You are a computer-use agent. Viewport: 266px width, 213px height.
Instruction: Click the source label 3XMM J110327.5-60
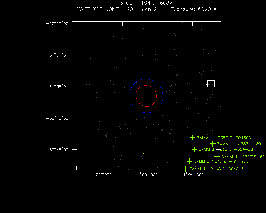coord(243,157)
